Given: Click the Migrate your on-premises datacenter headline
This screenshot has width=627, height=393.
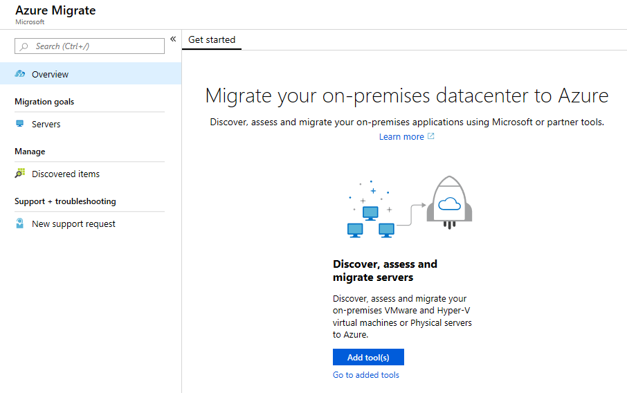Looking at the screenshot, I should [x=407, y=96].
